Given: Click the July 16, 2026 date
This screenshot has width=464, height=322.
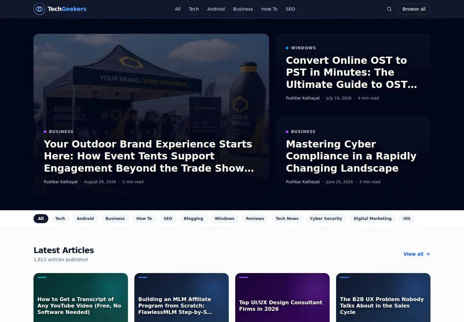Looking at the screenshot, I should point(339,98).
